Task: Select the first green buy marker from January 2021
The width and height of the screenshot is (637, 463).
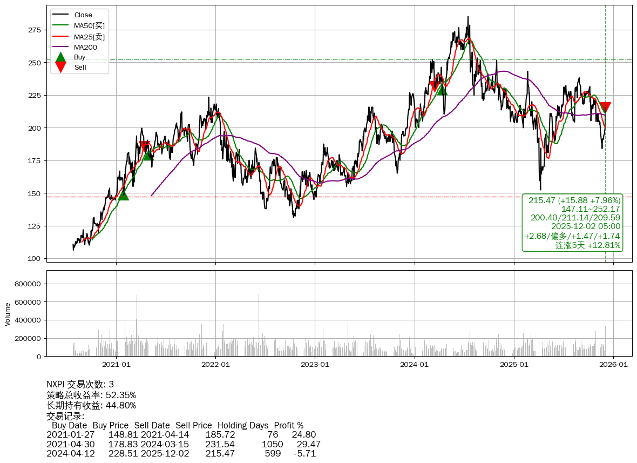Action: [x=123, y=195]
